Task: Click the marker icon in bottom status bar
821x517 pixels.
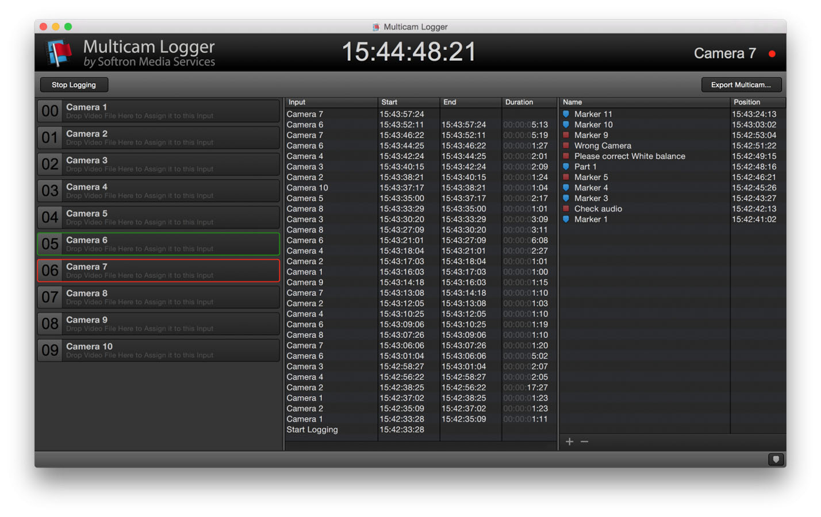Action: pos(776,460)
